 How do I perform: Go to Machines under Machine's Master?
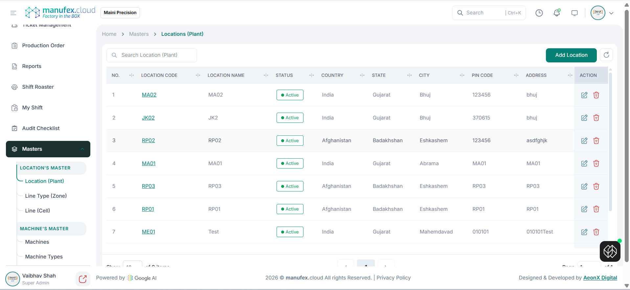(37, 242)
